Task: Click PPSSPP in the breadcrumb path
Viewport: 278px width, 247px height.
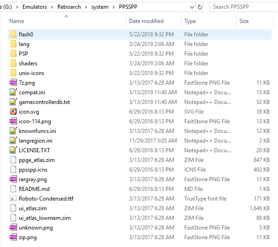Action: tap(128, 7)
